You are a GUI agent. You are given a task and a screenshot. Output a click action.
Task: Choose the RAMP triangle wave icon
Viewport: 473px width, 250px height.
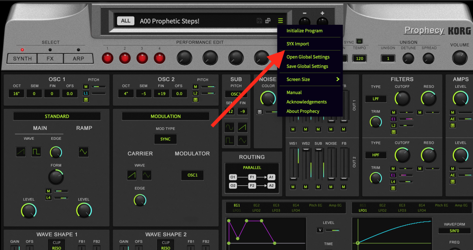coord(83,152)
